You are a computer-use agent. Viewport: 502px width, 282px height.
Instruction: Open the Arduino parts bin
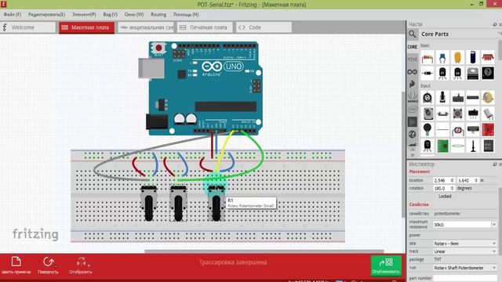pos(413,72)
